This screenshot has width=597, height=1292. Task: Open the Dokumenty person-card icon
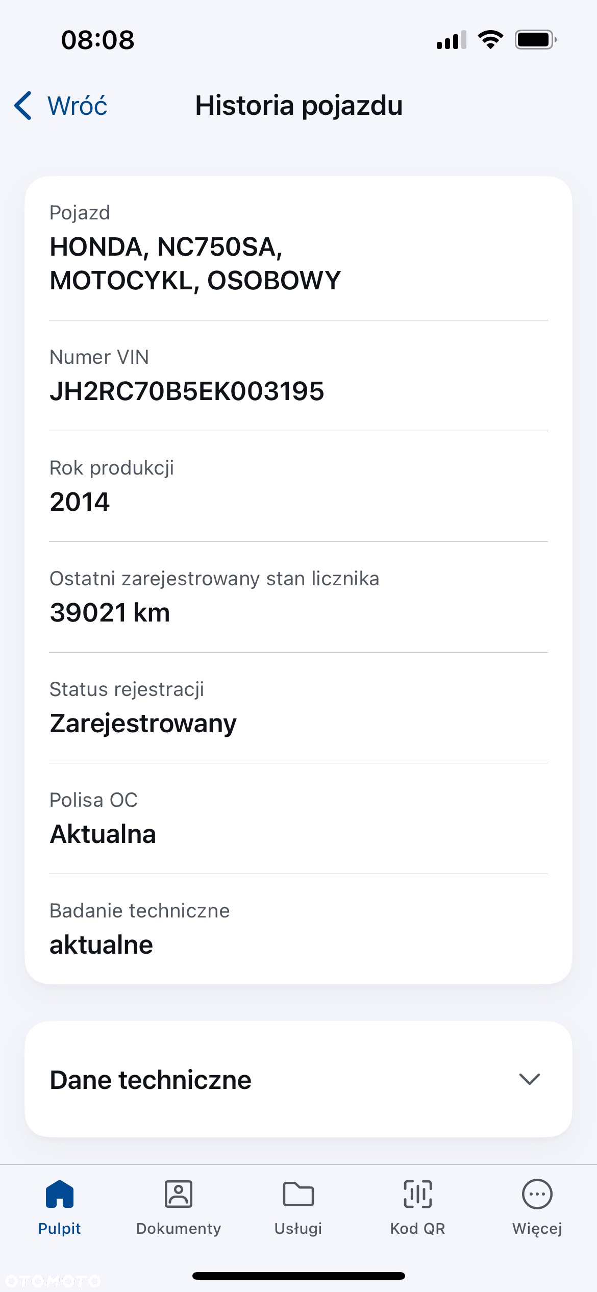point(179,1194)
